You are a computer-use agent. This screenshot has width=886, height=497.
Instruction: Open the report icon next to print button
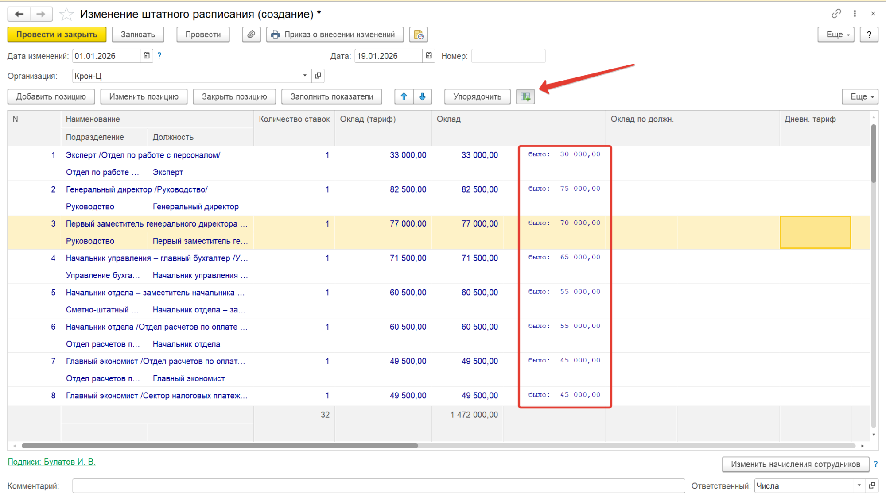pyautogui.click(x=418, y=35)
